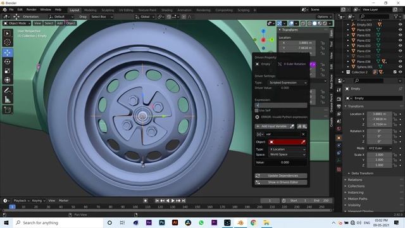The image size is (405, 228).
Task: Toggle auto keying record button
Action: point(146,201)
